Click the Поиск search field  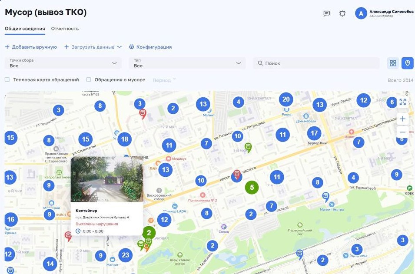point(316,63)
